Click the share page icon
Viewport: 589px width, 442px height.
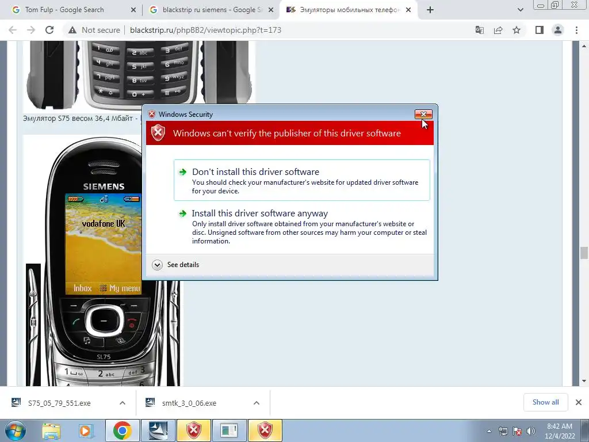(x=498, y=30)
